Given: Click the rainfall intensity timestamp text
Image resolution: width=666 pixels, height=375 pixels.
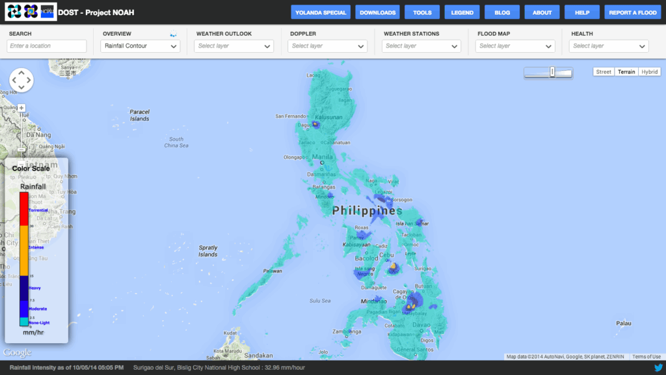Looking at the screenshot, I should [x=67, y=368].
